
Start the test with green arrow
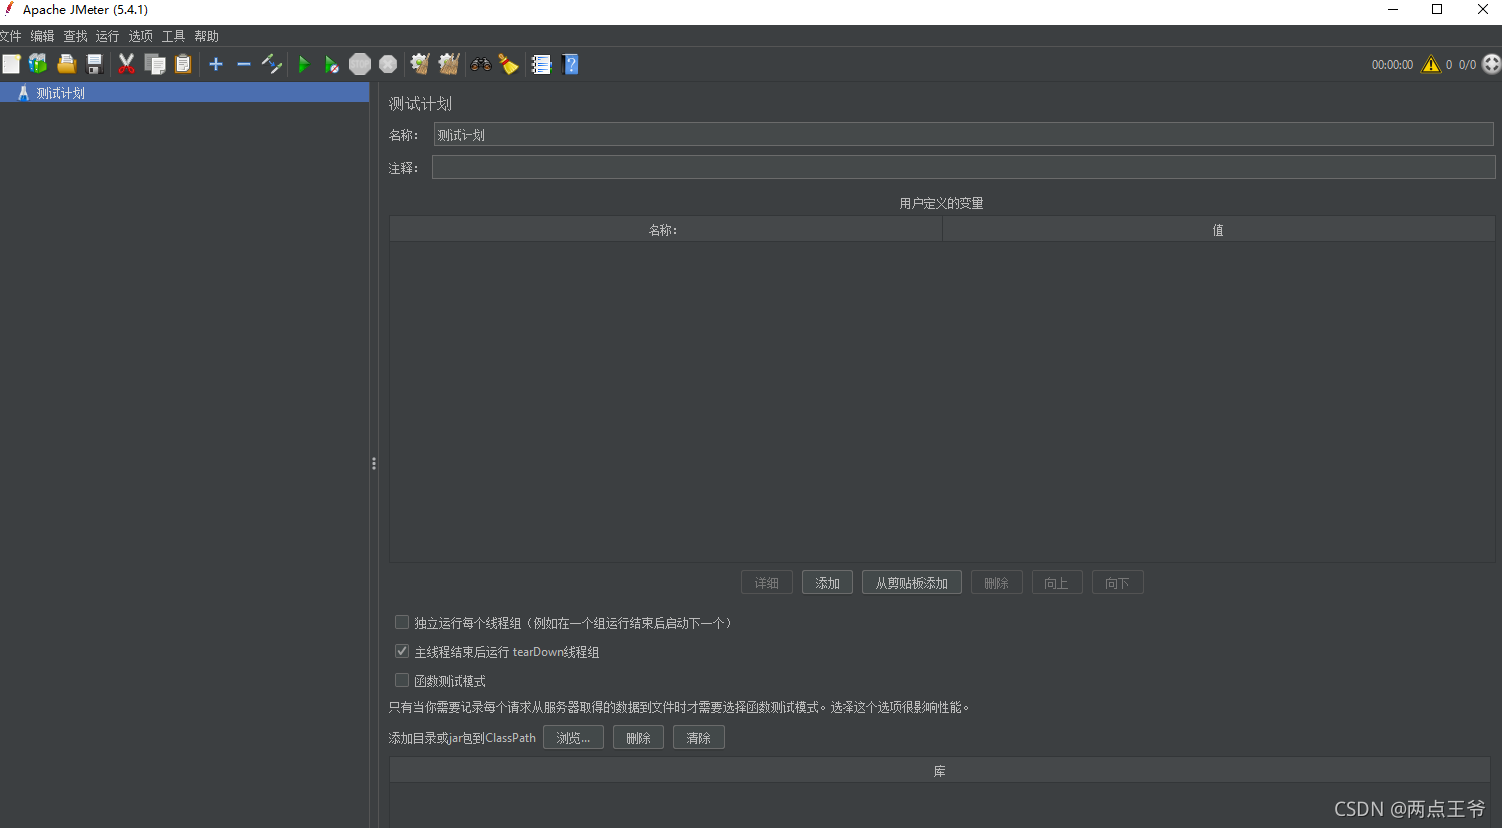(x=304, y=64)
